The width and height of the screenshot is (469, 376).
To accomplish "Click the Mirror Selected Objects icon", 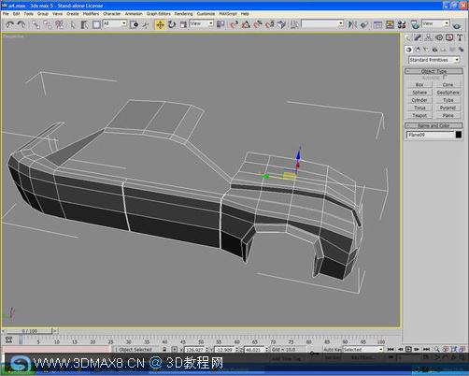I will click(352, 24).
